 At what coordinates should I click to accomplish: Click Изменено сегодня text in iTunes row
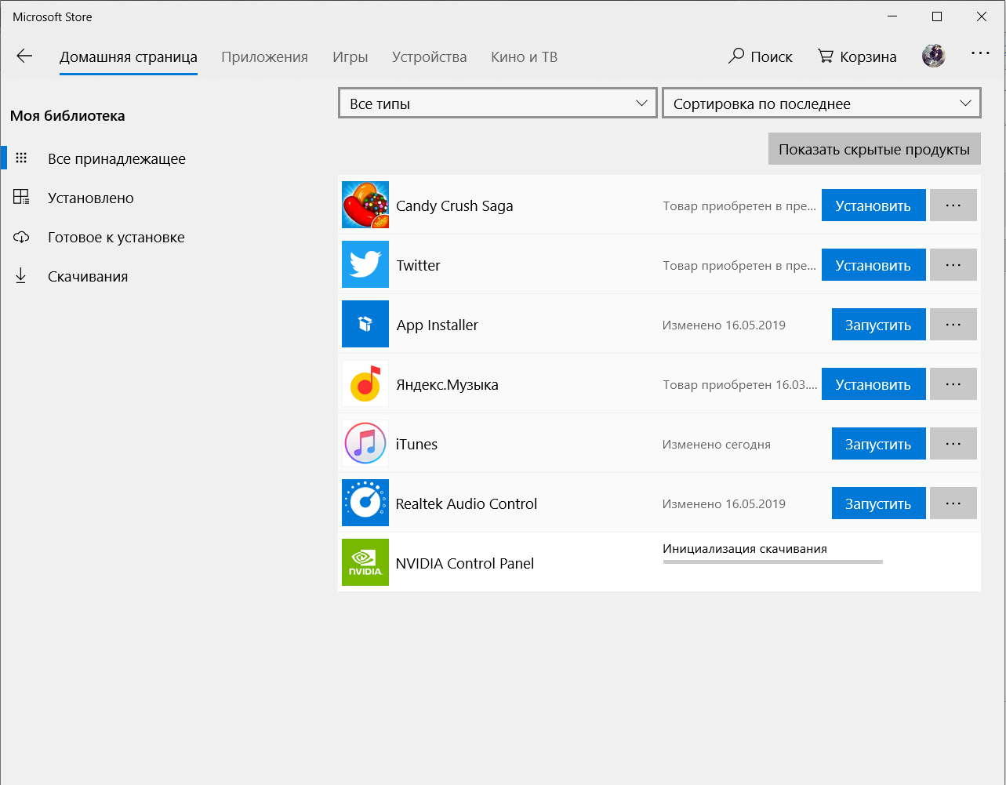pos(717,444)
